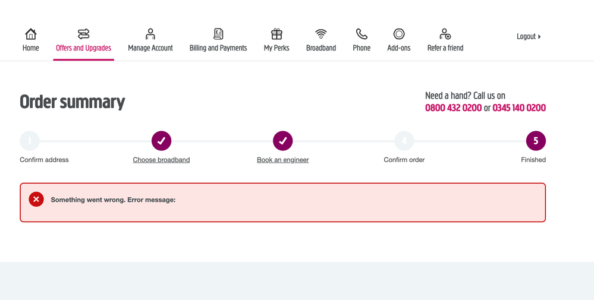This screenshot has width=594, height=300.
Task: Select the Manage Account menu label
Action: pos(150,48)
